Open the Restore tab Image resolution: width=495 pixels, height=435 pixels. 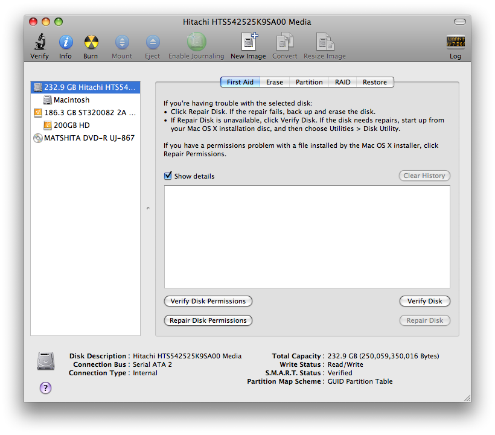click(375, 82)
